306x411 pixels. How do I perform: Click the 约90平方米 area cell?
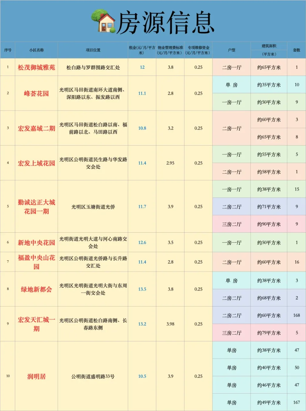[x=269, y=224]
